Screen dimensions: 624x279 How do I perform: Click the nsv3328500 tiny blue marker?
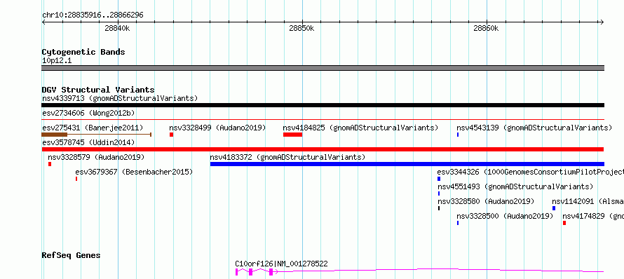click(458, 223)
